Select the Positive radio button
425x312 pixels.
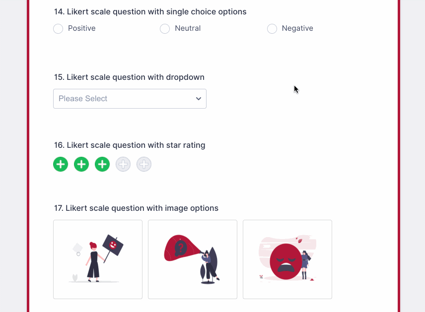tap(58, 29)
